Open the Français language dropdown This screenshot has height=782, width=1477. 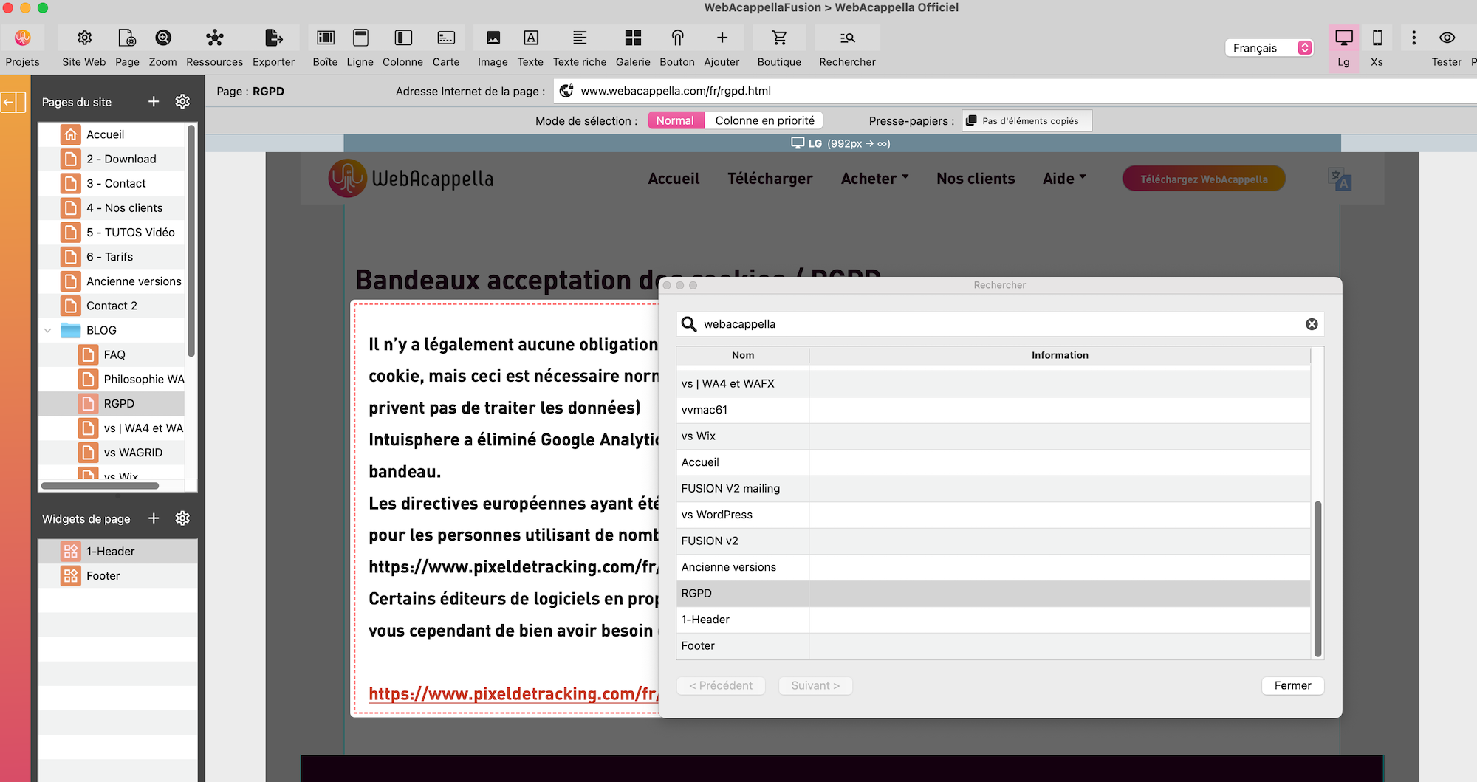[x=1268, y=48]
